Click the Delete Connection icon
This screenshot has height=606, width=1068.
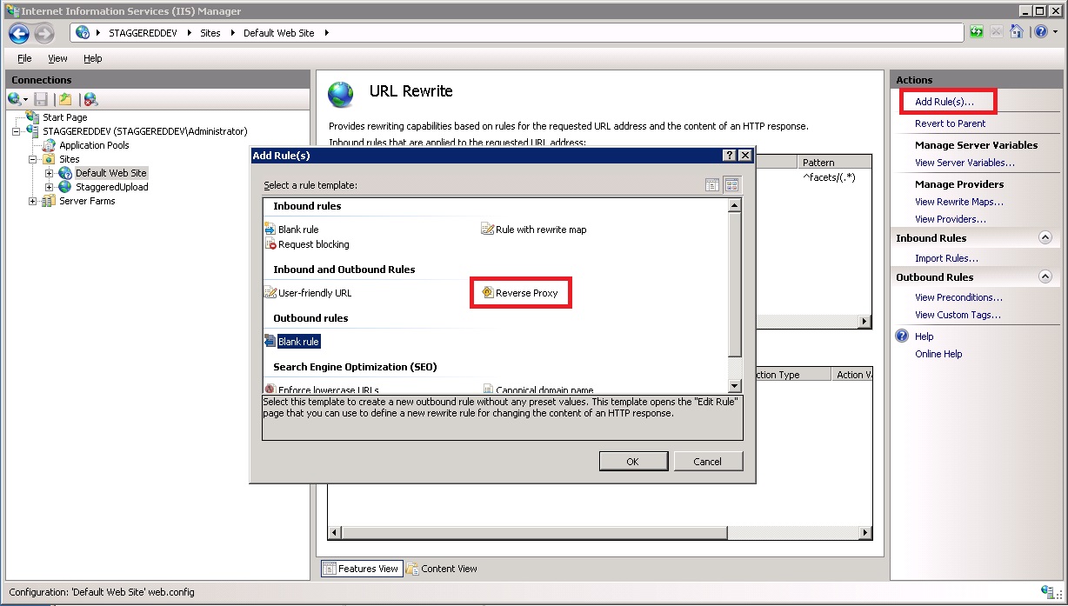[90, 99]
